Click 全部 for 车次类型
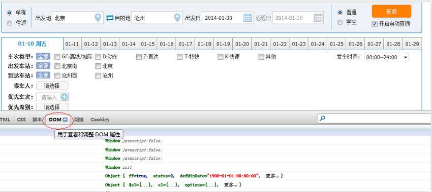 coord(43,57)
